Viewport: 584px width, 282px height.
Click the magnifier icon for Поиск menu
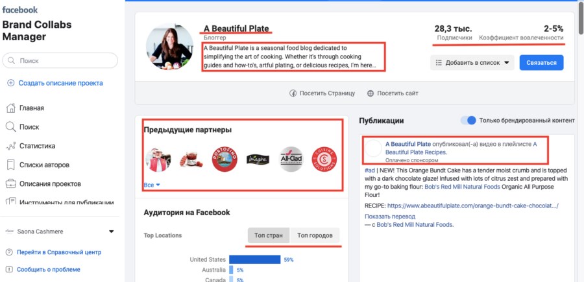tap(10, 127)
